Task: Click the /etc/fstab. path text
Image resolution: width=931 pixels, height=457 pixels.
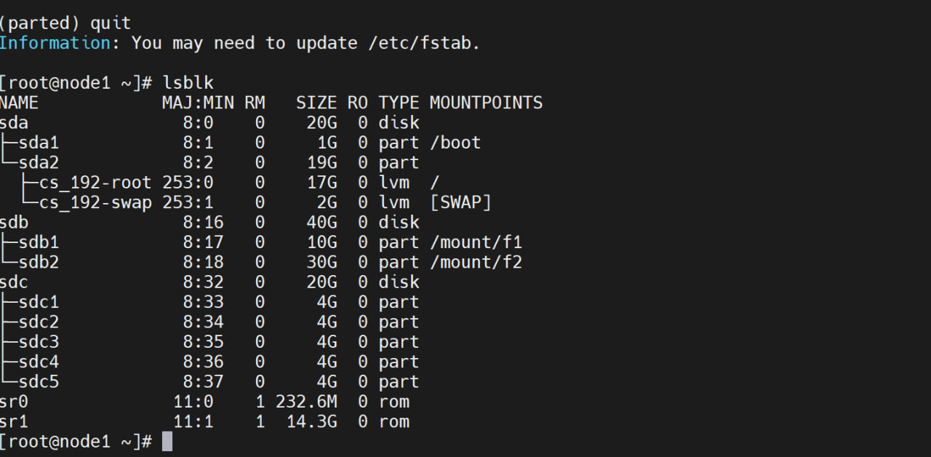Action: point(425,43)
